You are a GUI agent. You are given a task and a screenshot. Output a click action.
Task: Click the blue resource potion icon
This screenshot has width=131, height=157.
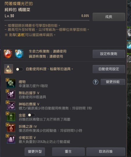pos(19,54)
